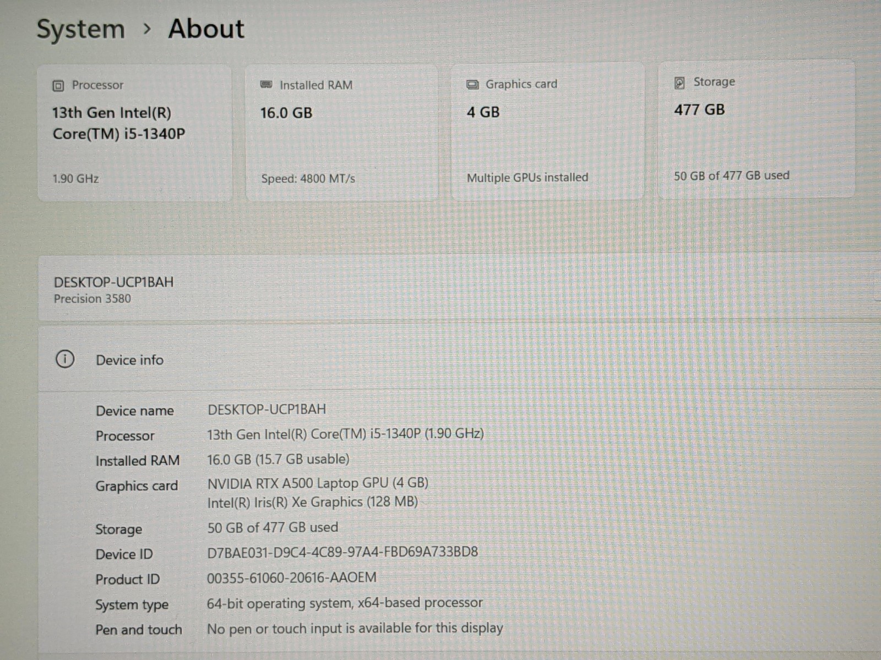Click the Installed RAM memory icon
The height and width of the screenshot is (660, 881).
[x=266, y=85]
